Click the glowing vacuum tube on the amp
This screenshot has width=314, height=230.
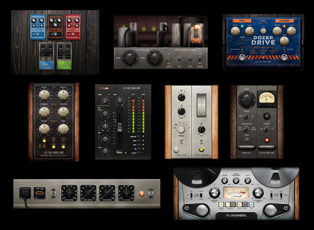coord(197,33)
